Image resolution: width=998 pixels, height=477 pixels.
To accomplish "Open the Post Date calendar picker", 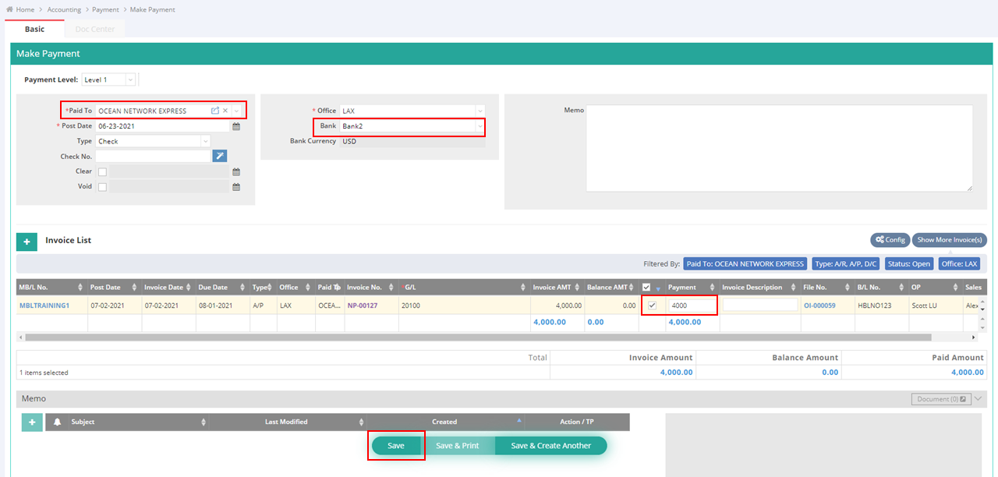I will (x=236, y=126).
